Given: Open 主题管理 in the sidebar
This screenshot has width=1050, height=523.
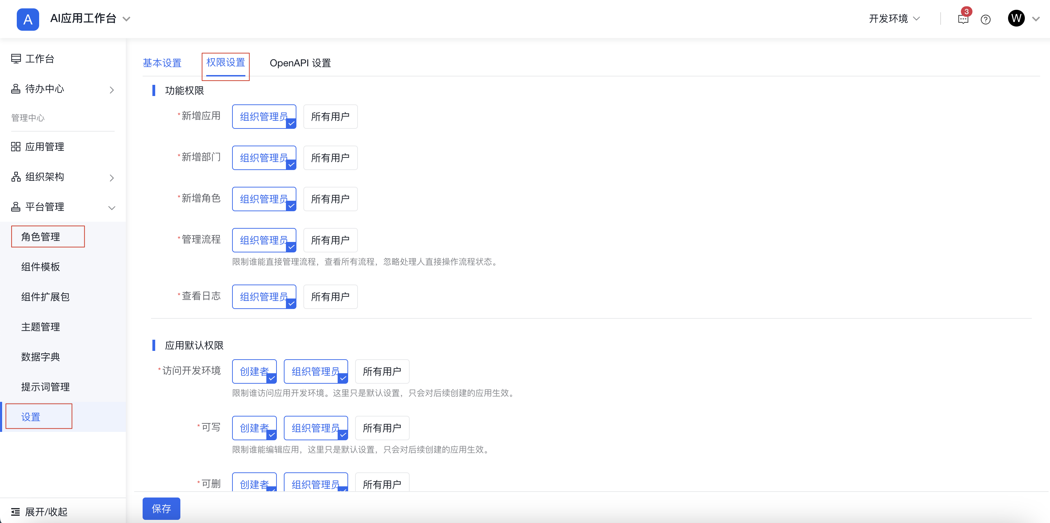Looking at the screenshot, I should [41, 327].
